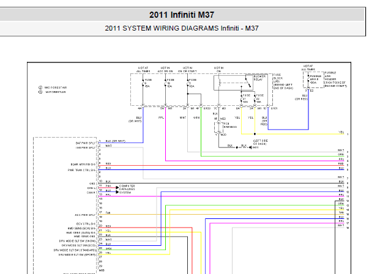Click the 'M66' connector label
This screenshot has width=380, height=274.
click(102, 270)
